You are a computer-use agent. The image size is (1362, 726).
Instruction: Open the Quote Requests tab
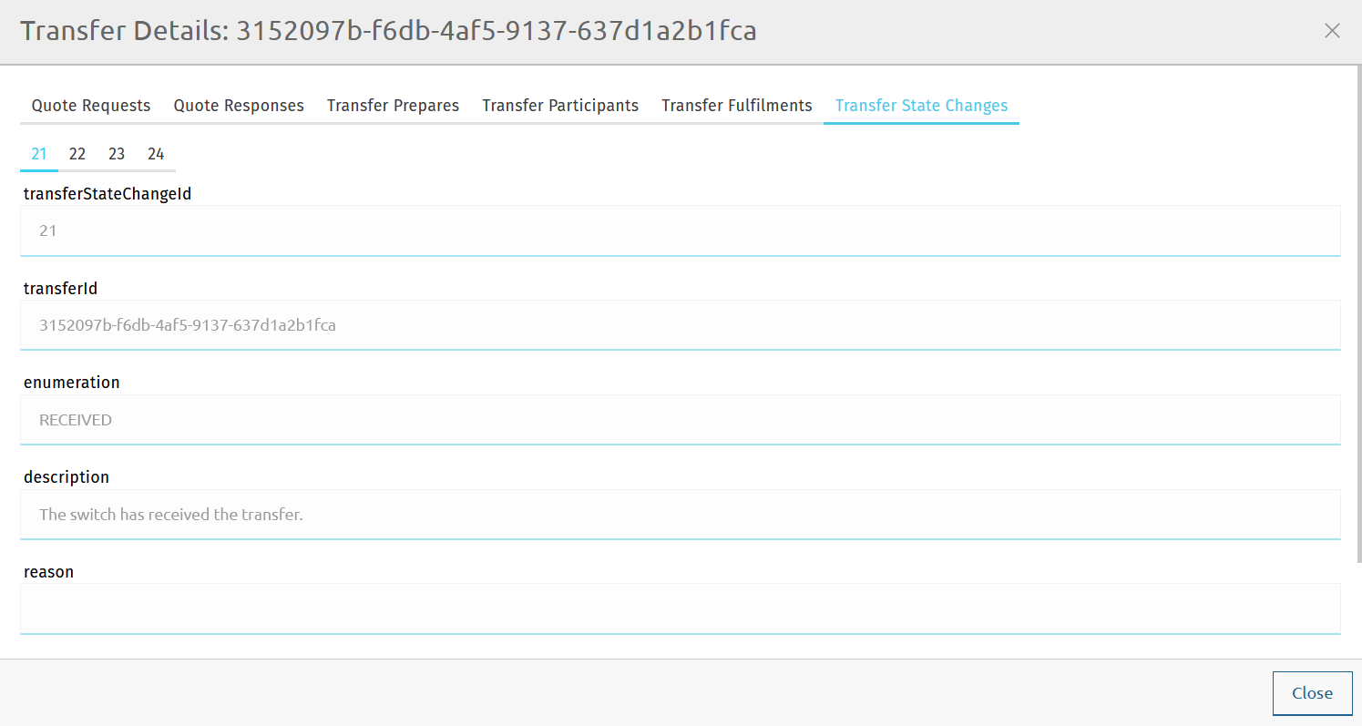pos(91,106)
